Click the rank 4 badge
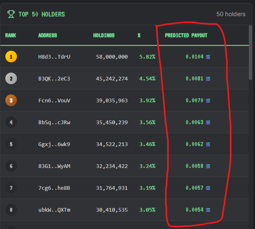Screen dimensions: 255x229 coord(11,122)
